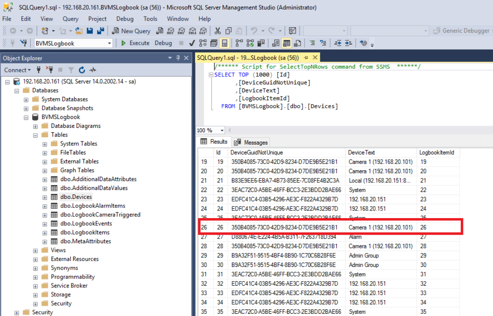Image resolution: width=493 pixels, height=316 pixels.
Task: Refresh the Object Explorer tree
Action: point(82,70)
